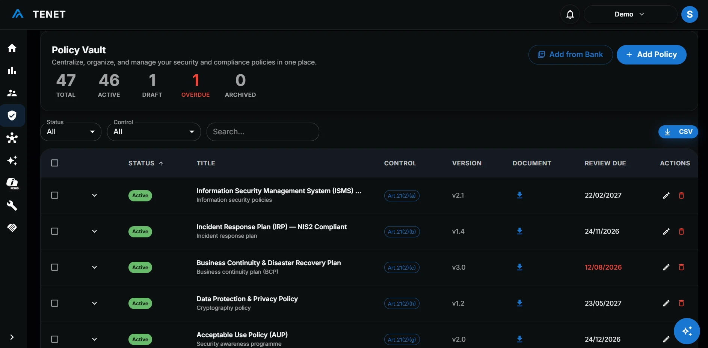
Task: Check the Business Continuity row checkbox
Action: tap(55, 267)
